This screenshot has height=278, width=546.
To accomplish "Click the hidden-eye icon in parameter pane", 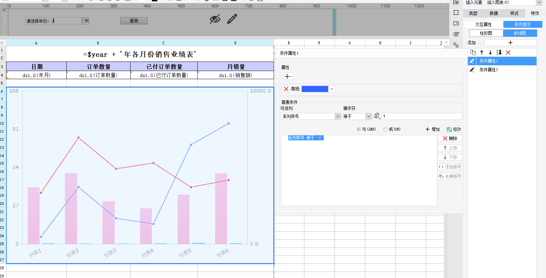I will click(x=215, y=19).
